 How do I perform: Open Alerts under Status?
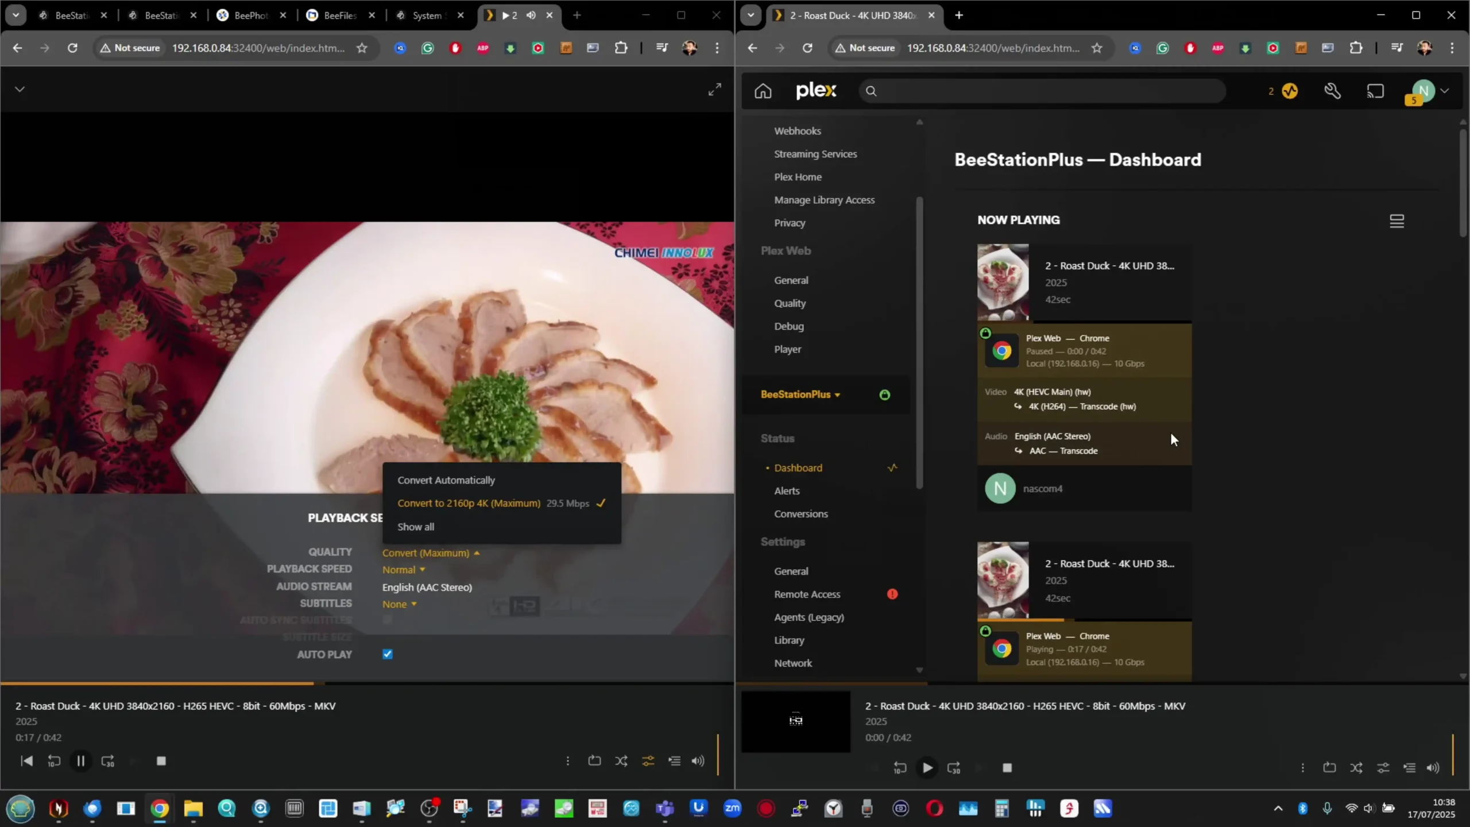tap(787, 491)
